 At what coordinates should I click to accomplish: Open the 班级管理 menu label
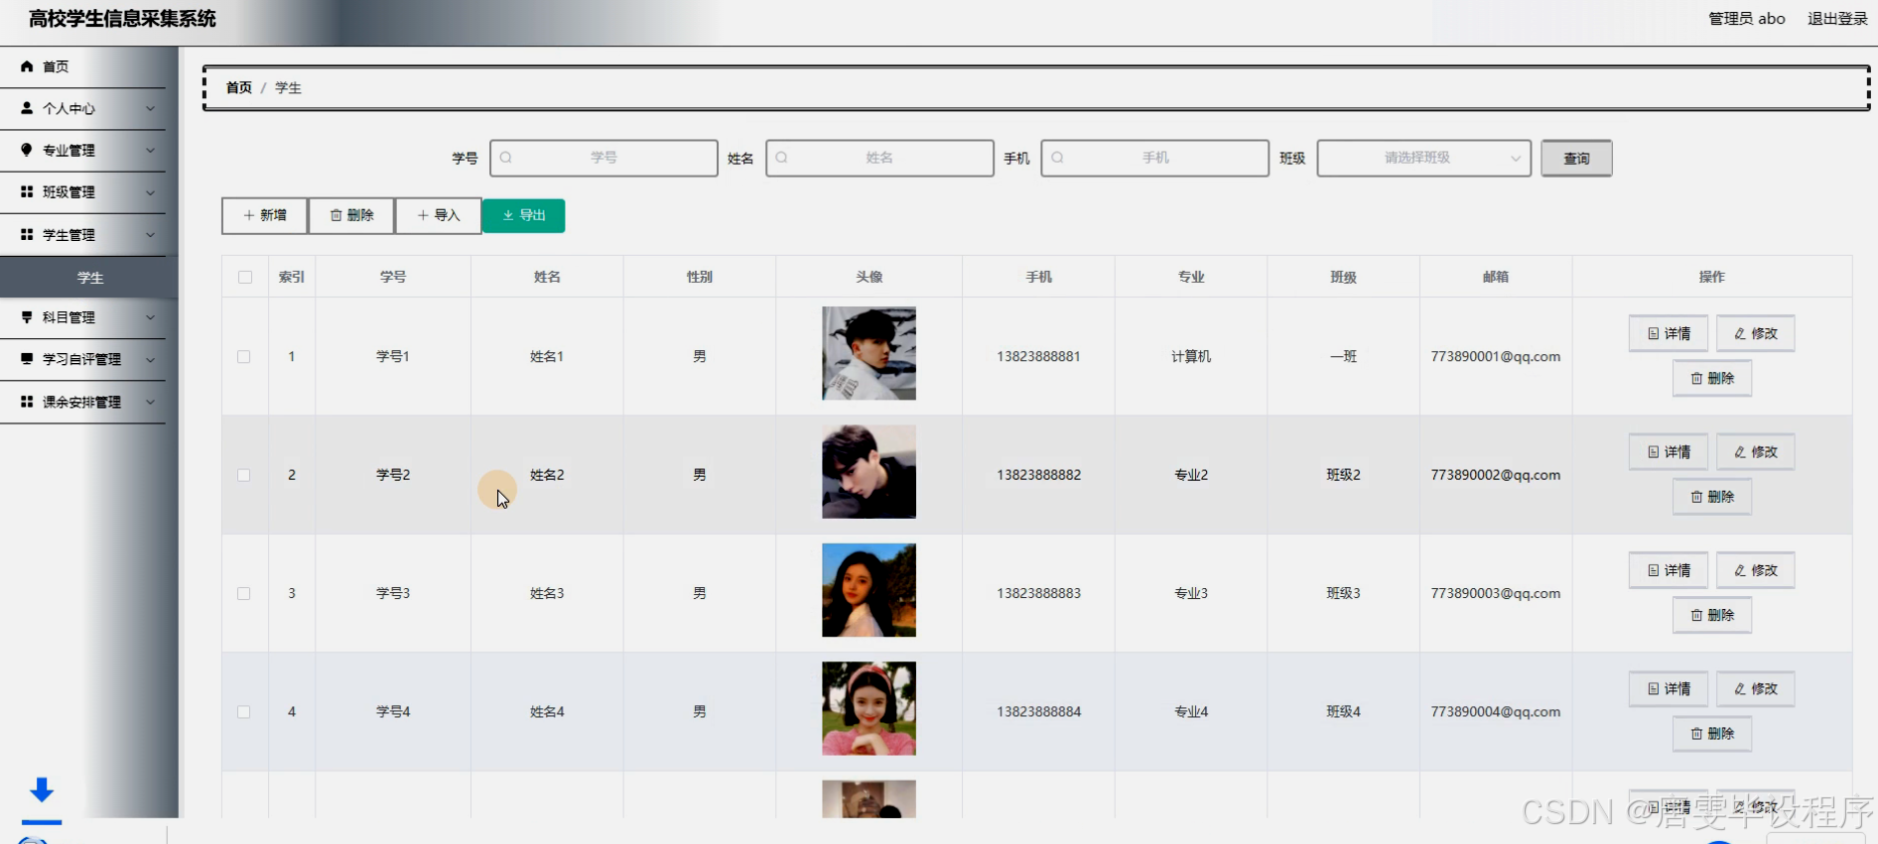[68, 191]
